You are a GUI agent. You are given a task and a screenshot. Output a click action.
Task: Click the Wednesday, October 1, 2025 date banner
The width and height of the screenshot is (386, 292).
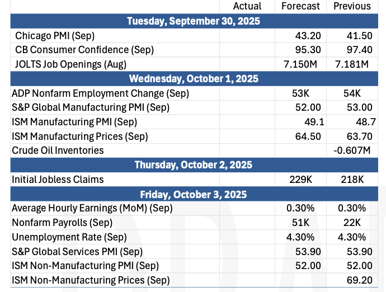click(x=193, y=78)
